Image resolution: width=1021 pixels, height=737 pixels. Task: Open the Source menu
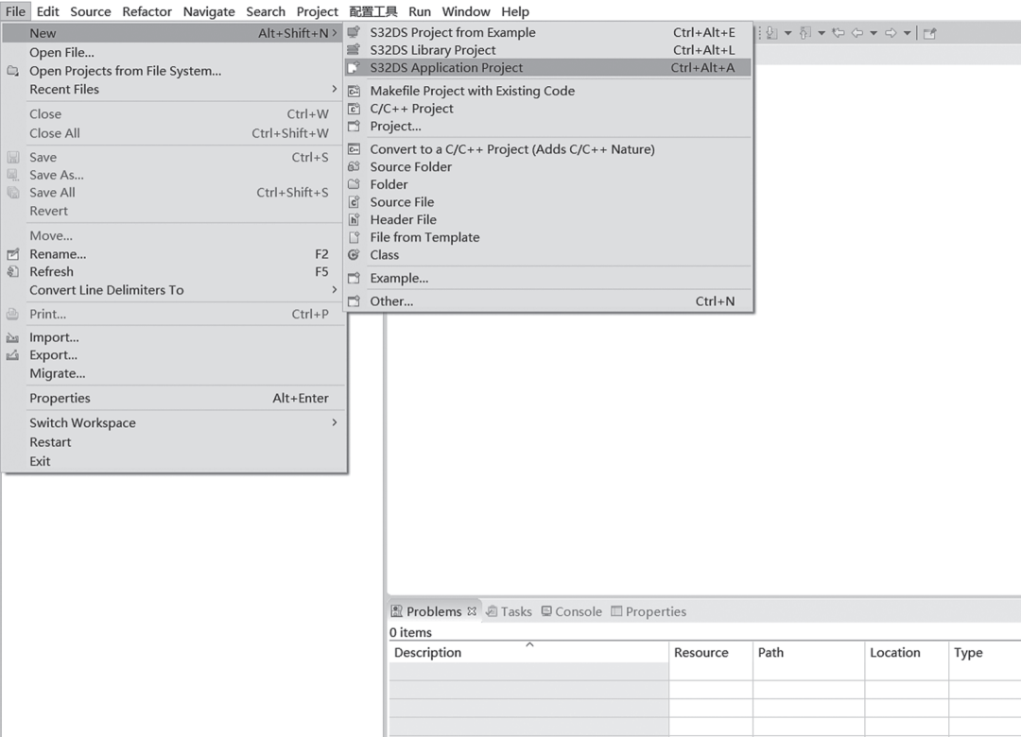[x=91, y=11]
